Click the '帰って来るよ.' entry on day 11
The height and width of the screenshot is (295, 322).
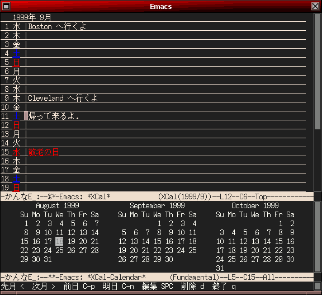point(54,116)
